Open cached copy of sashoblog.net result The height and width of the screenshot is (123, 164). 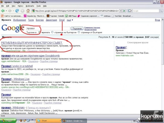click(x=37, y=103)
